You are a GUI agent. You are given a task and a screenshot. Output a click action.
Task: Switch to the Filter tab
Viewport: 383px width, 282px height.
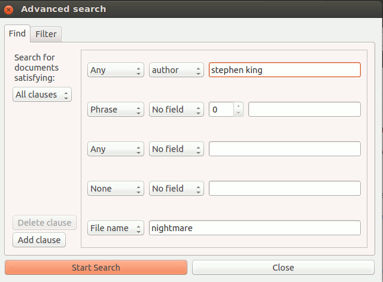(x=46, y=34)
